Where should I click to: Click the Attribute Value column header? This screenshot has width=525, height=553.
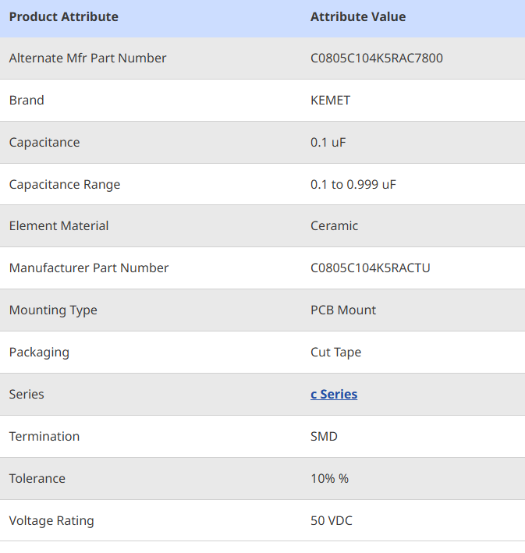click(358, 16)
